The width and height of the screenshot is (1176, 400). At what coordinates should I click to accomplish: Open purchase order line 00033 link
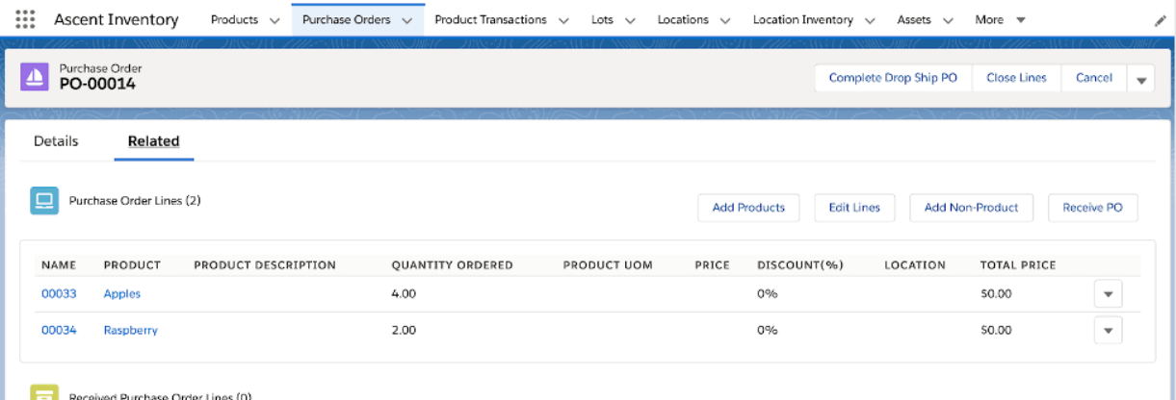coord(59,294)
